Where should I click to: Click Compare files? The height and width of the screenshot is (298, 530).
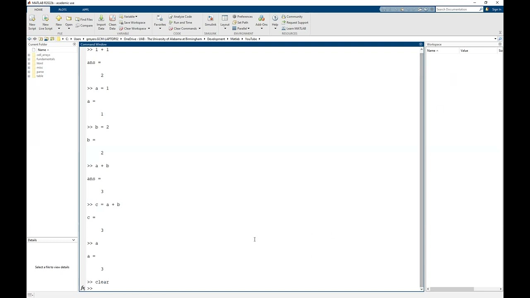[84, 26]
